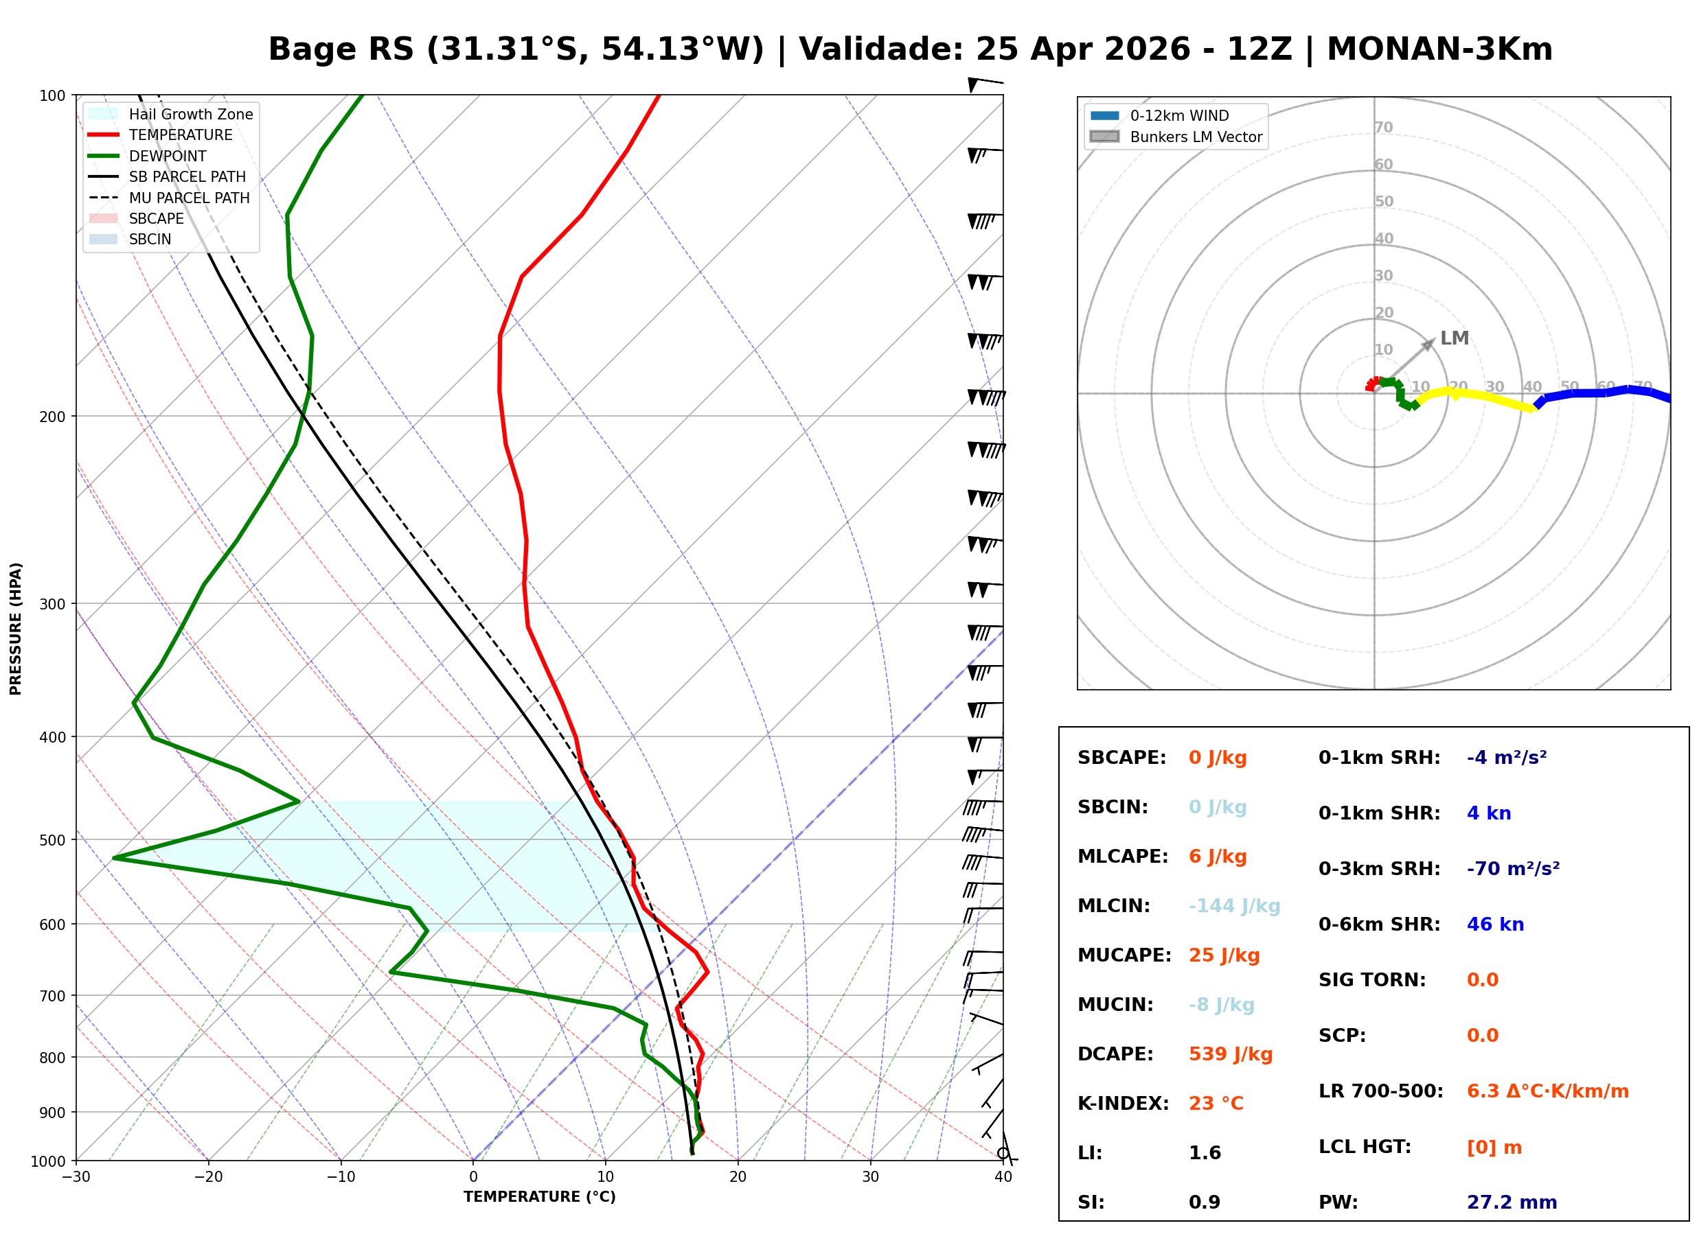Click the red TEMPERATURE legend line
This screenshot has height=1256, width=1699.
[x=104, y=135]
